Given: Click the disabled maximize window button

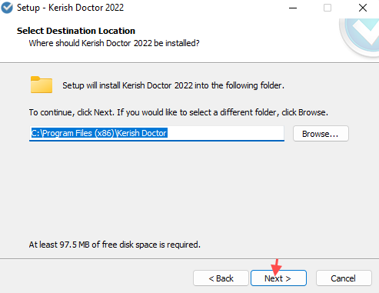Looking at the screenshot, I should pos(327,8).
